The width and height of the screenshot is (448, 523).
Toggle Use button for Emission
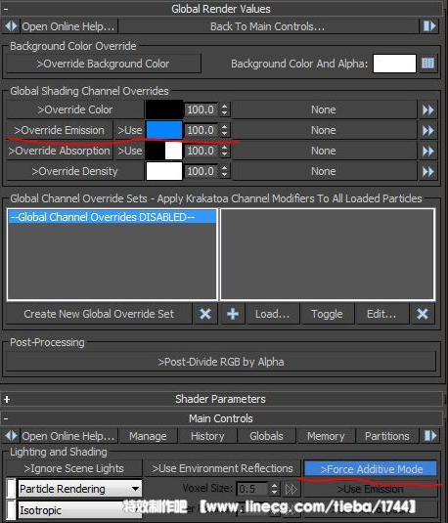pos(129,130)
